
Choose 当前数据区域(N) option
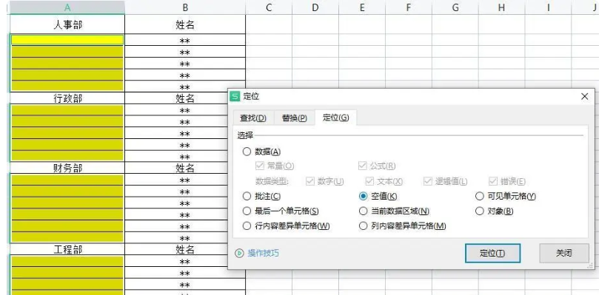coord(394,211)
